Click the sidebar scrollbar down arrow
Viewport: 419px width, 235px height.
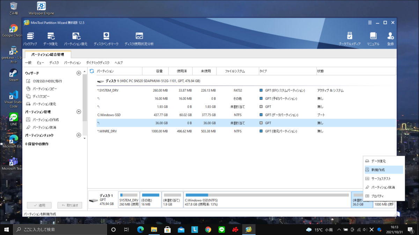point(84,139)
